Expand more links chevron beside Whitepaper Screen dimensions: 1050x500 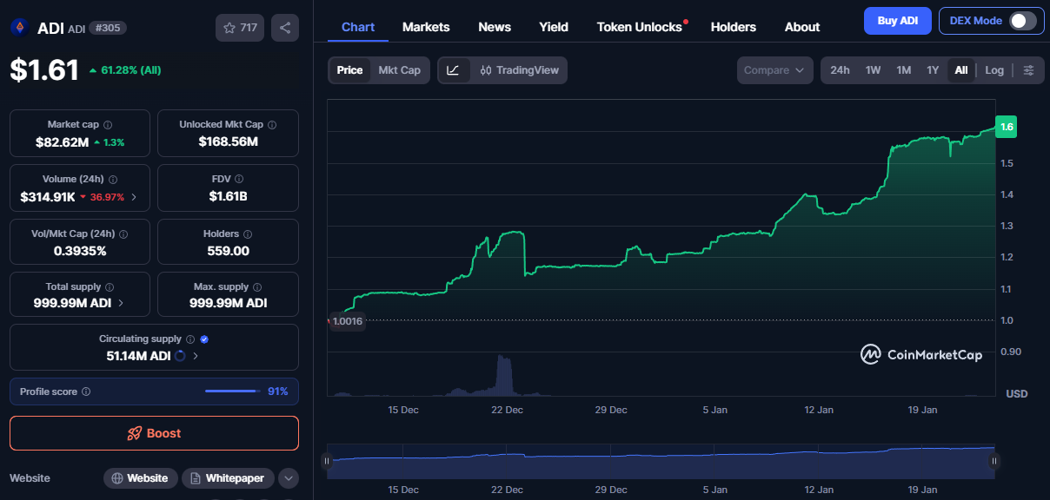pyautogui.click(x=289, y=478)
